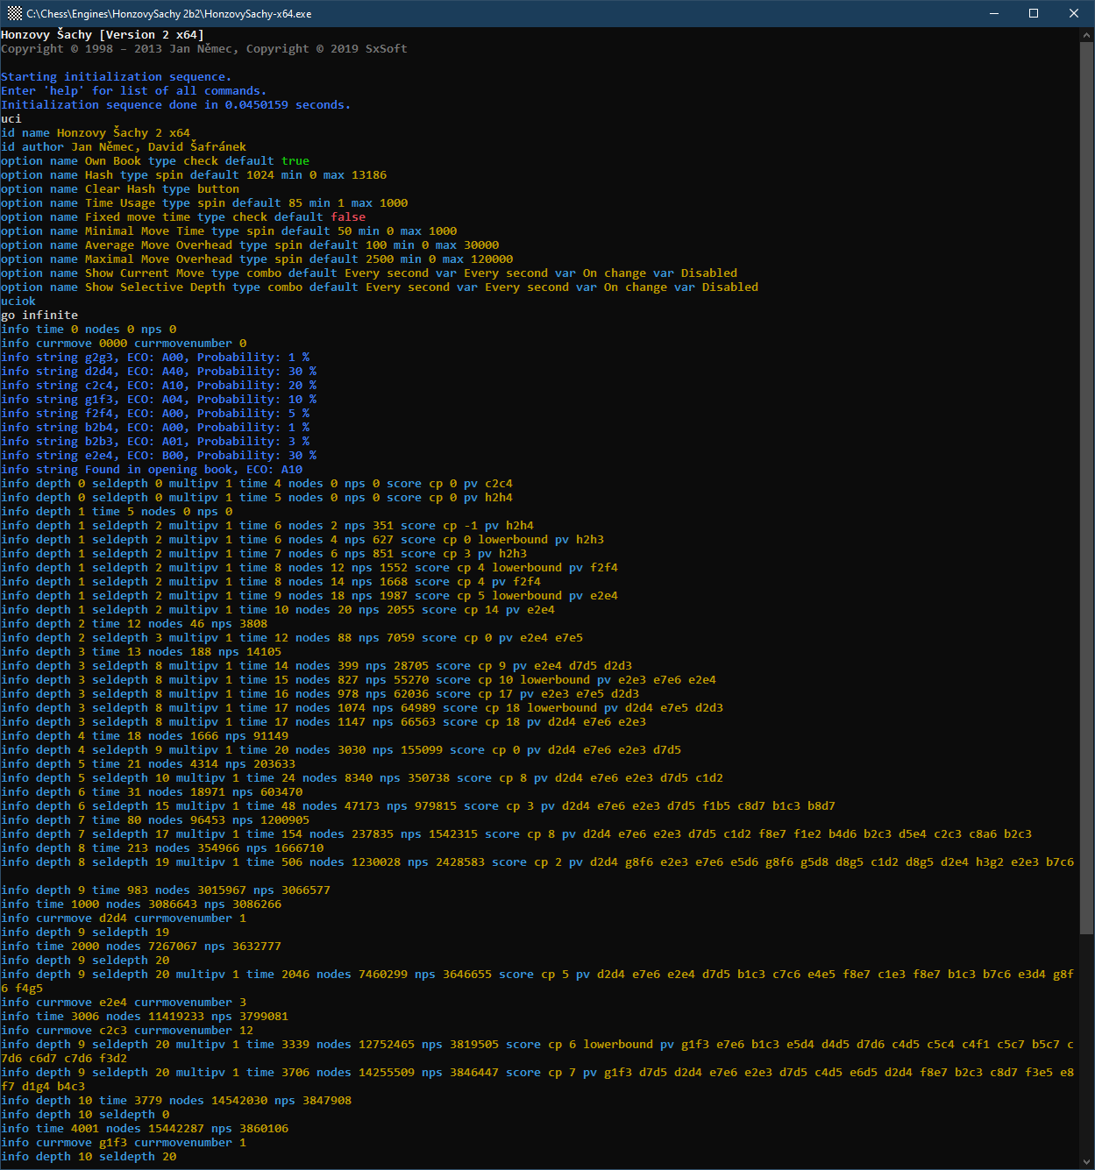
Task: Click the 'info depth 9 time 983 nodes 3015967' line
Action: pos(166,890)
